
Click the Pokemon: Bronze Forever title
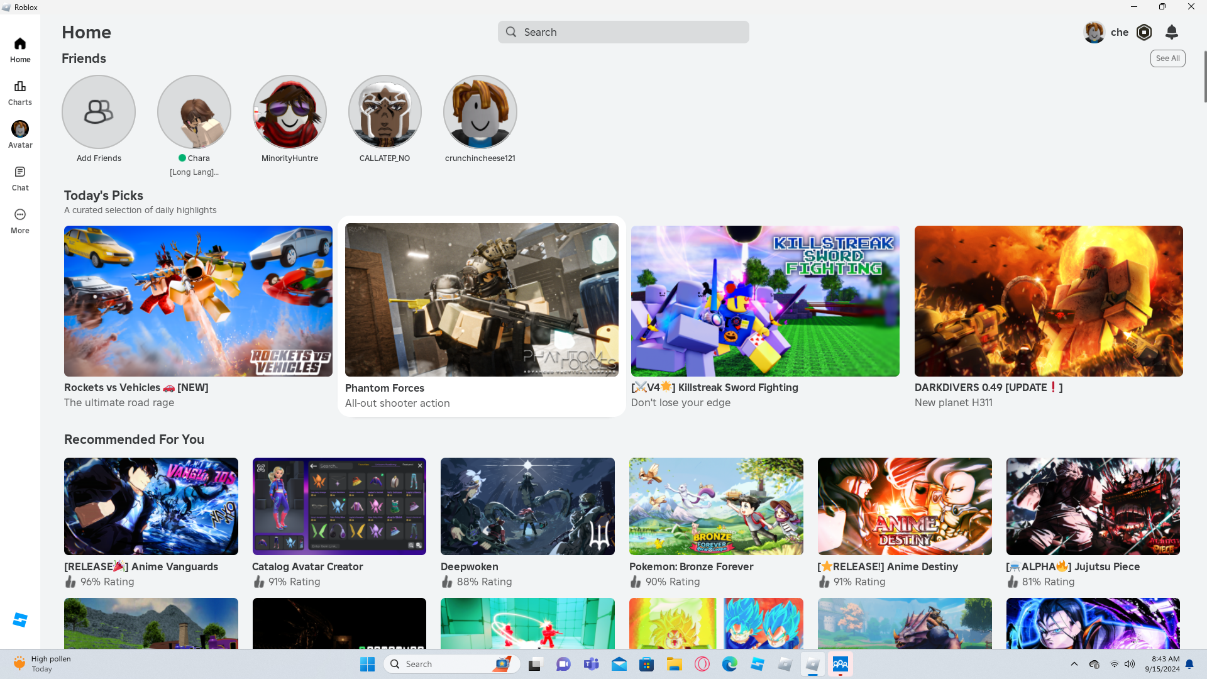(692, 566)
